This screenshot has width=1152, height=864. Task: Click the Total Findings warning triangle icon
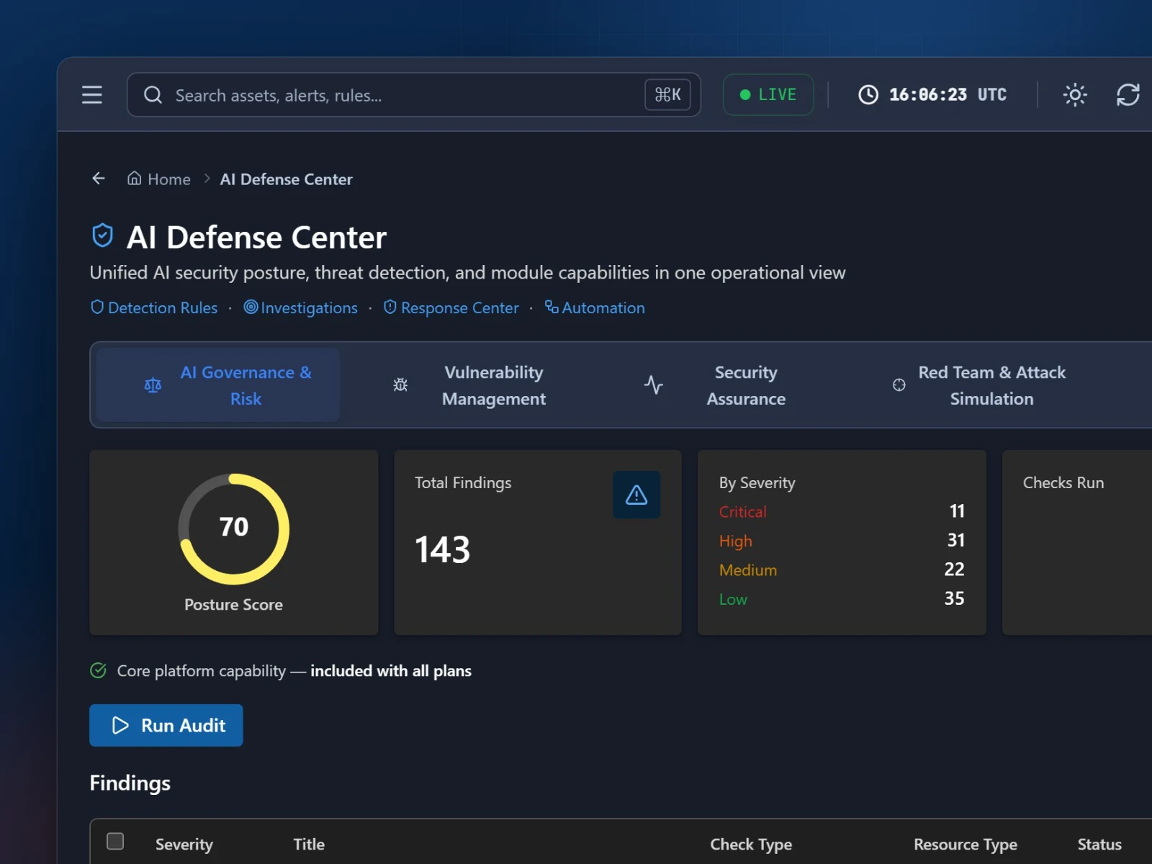636,495
